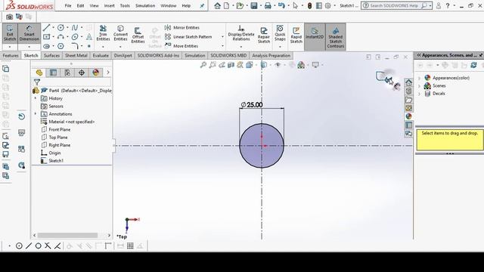Expand Appearances(color) in task pane
Image resolution: width=484 pixels, height=272 pixels.
(419, 78)
